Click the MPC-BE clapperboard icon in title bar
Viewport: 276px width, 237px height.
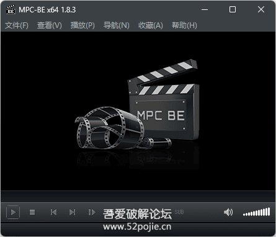11,9
